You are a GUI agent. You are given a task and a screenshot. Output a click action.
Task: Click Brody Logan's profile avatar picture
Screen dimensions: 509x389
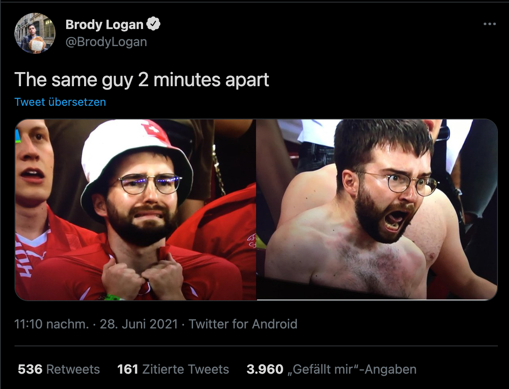click(35, 33)
